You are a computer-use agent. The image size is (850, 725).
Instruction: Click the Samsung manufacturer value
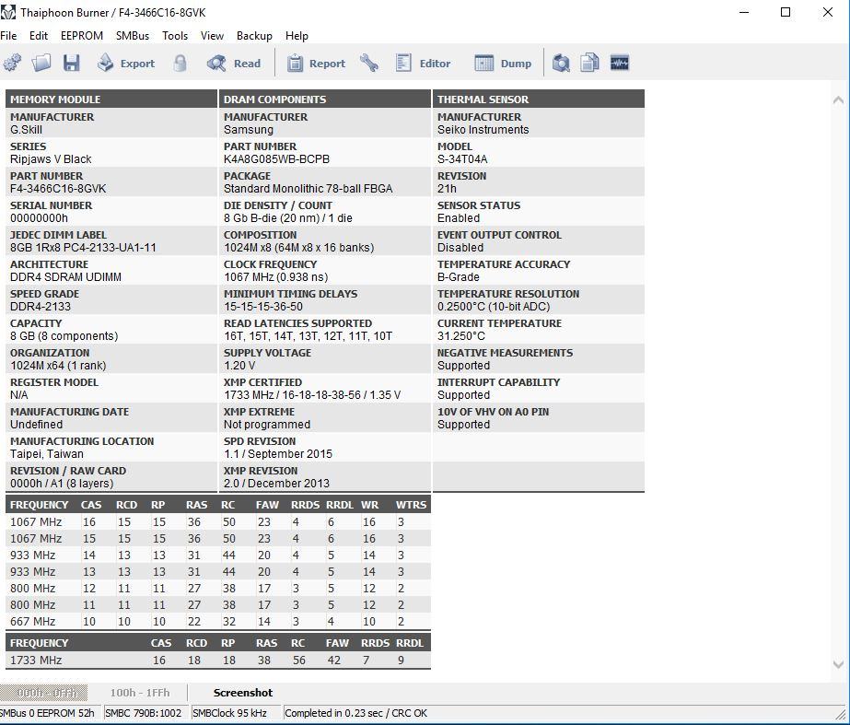[249, 130]
